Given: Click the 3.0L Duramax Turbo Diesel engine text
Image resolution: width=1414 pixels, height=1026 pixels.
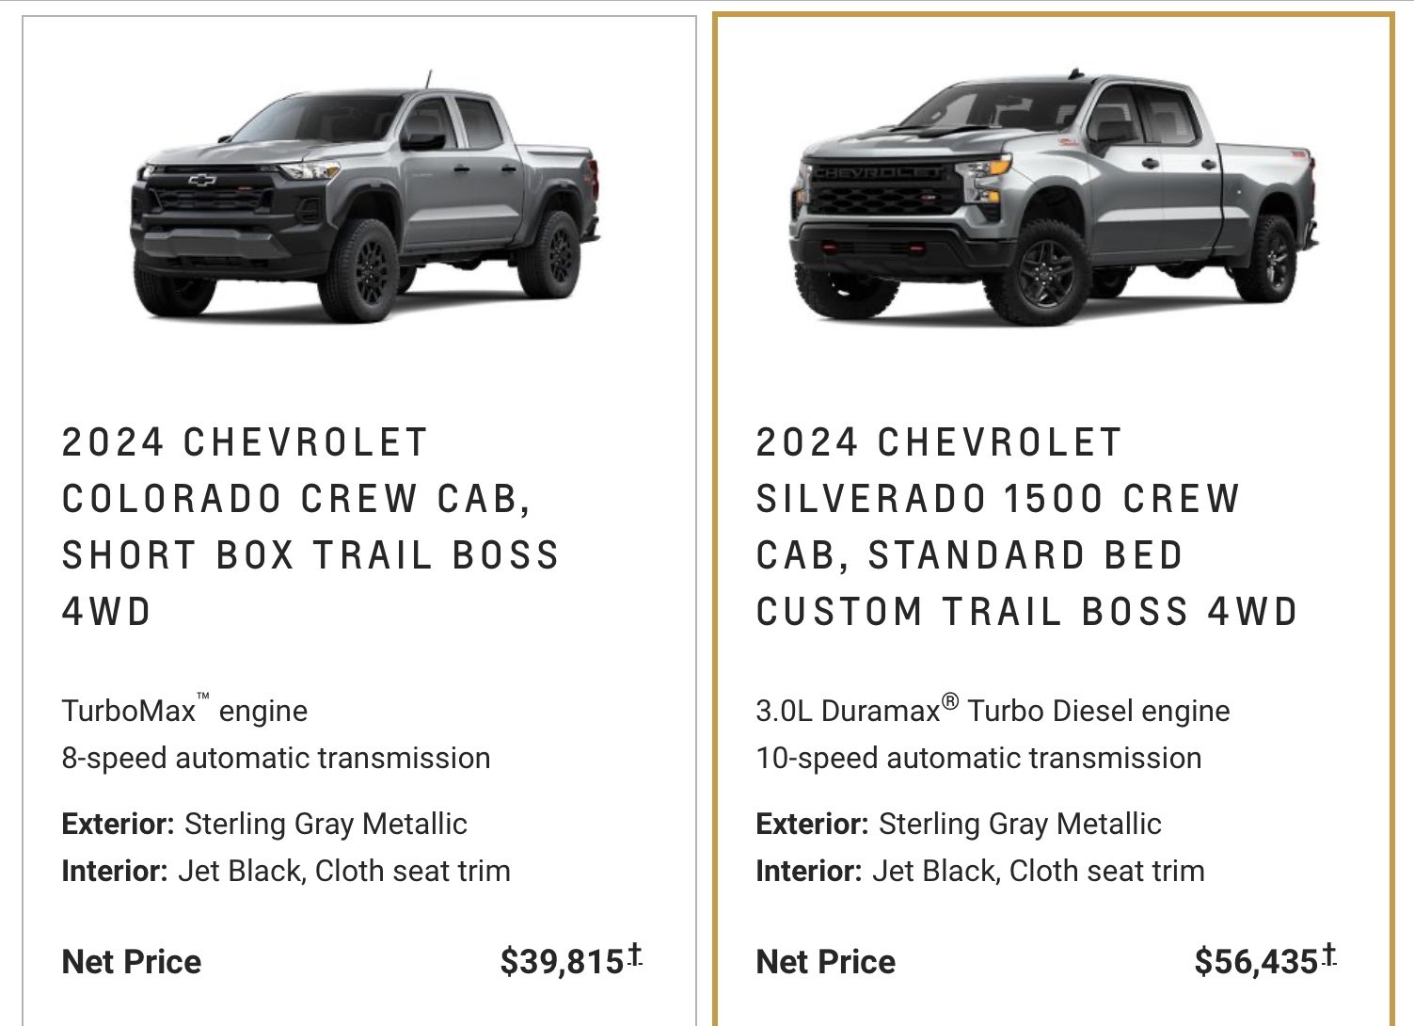Looking at the screenshot, I should pos(993,710).
